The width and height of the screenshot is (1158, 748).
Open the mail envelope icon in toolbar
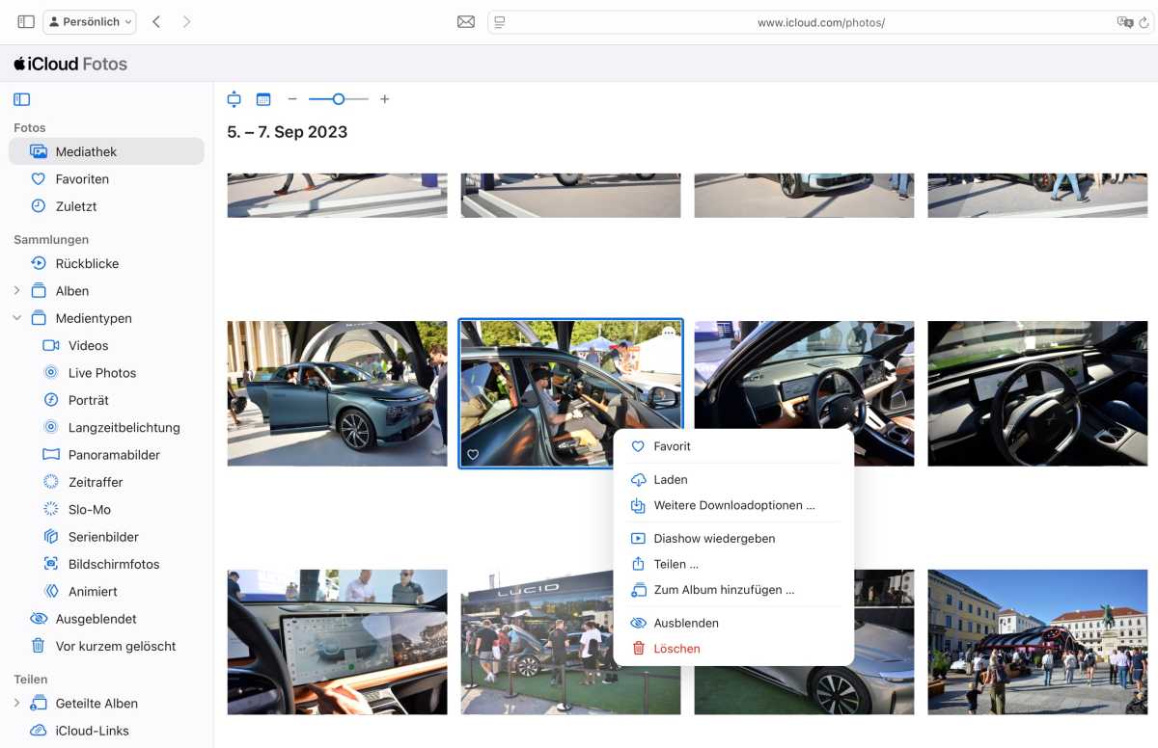(466, 21)
